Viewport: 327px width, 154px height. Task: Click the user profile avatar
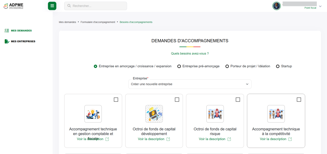276,6
